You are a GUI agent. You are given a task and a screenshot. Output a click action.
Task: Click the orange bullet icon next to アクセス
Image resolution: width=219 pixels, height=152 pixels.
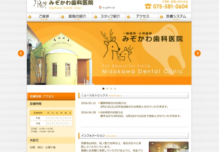click(128, 17)
